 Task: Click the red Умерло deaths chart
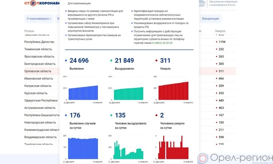click(x=174, y=91)
